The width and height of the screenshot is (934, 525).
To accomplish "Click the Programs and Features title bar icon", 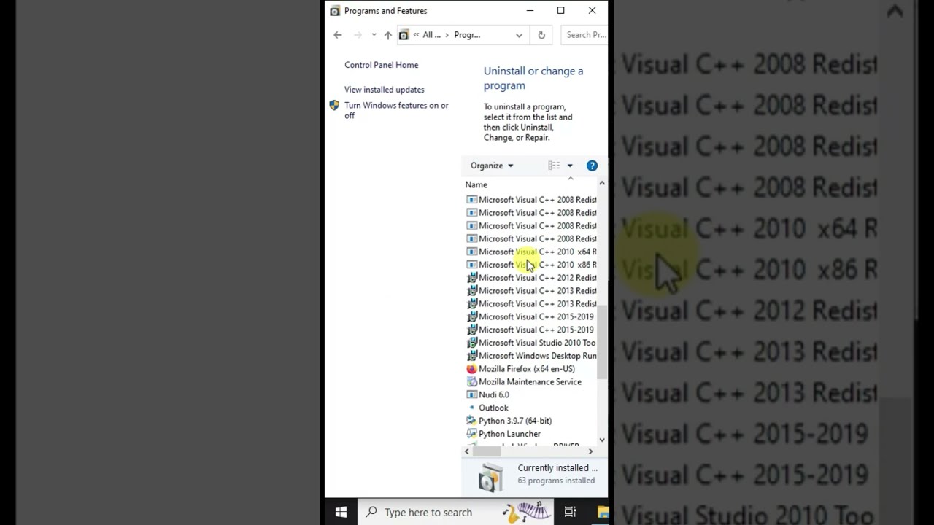I will point(335,11).
